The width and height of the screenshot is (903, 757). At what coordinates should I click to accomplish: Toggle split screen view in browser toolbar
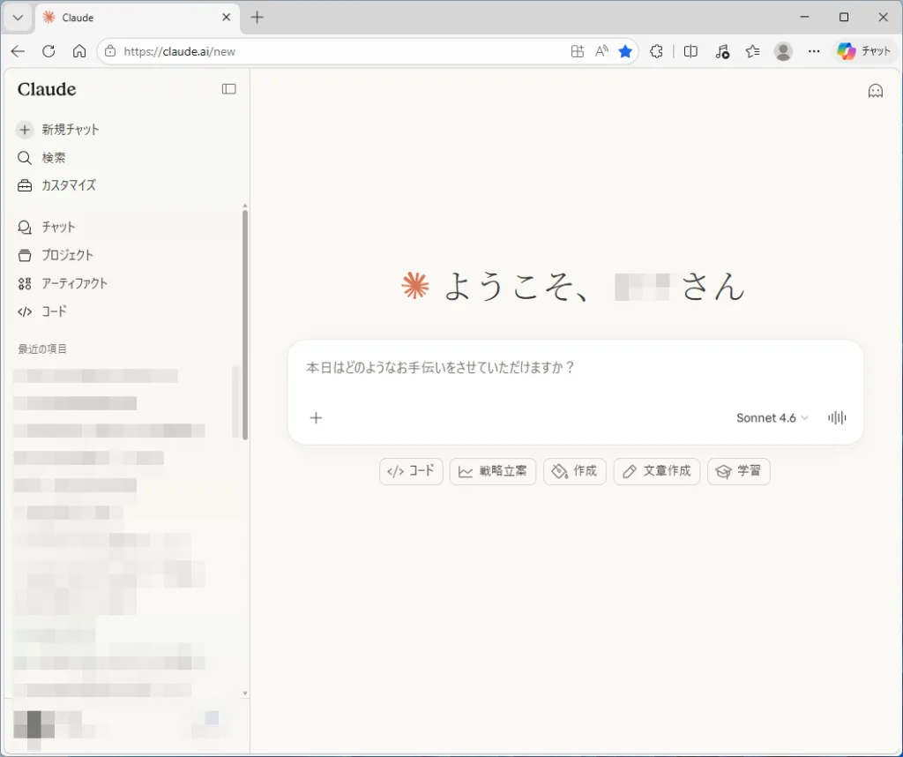coord(691,51)
